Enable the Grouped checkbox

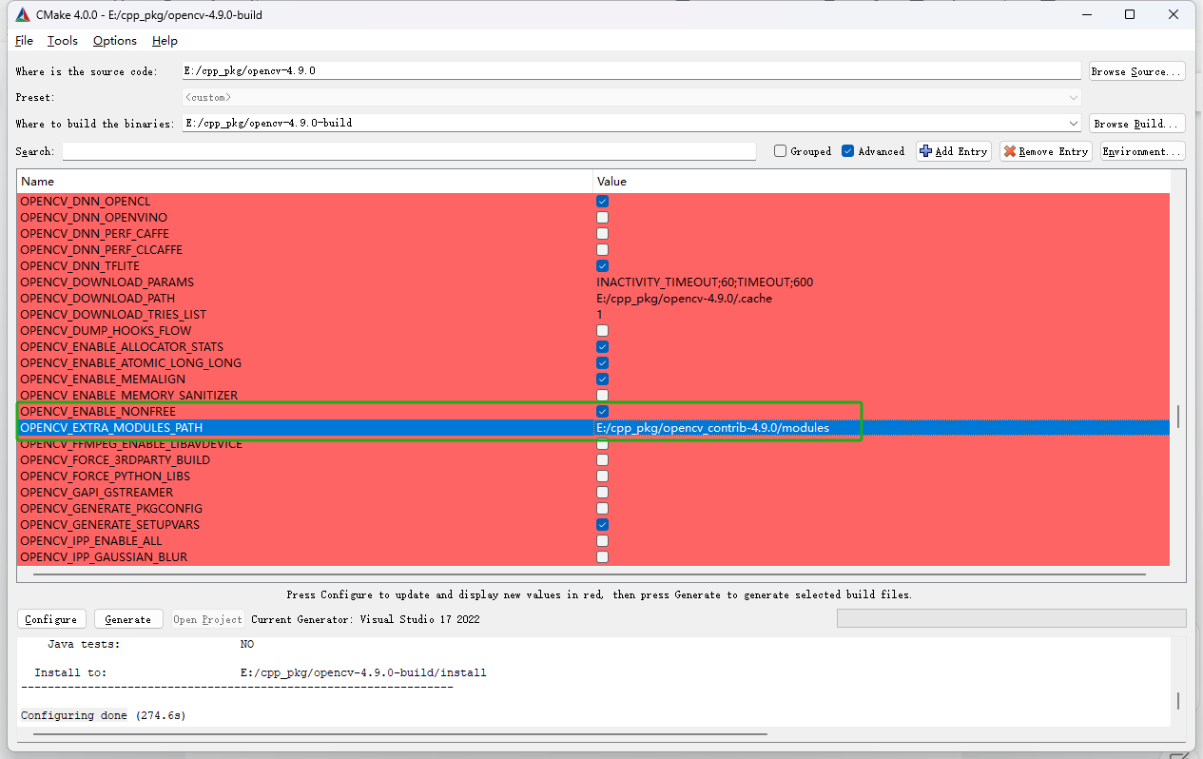[x=780, y=150]
